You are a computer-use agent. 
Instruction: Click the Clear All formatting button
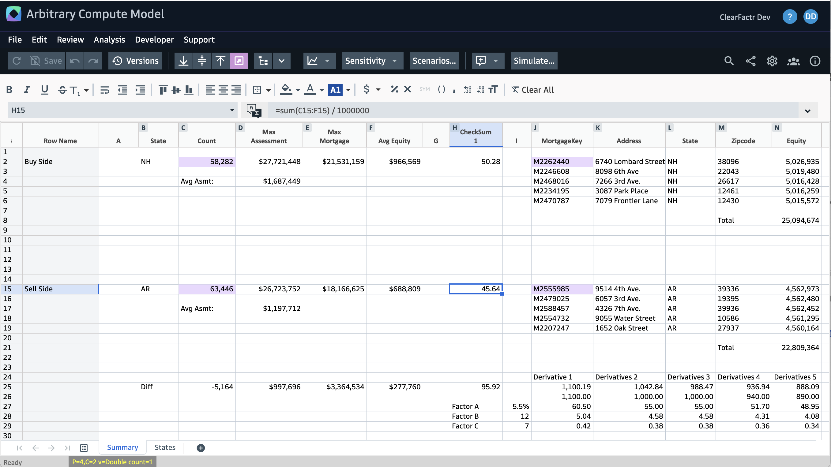click(x=532, y=90)
